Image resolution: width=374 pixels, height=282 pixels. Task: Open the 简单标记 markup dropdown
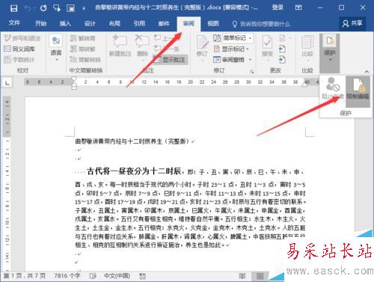pyautogui.click(x=233, y=38)
